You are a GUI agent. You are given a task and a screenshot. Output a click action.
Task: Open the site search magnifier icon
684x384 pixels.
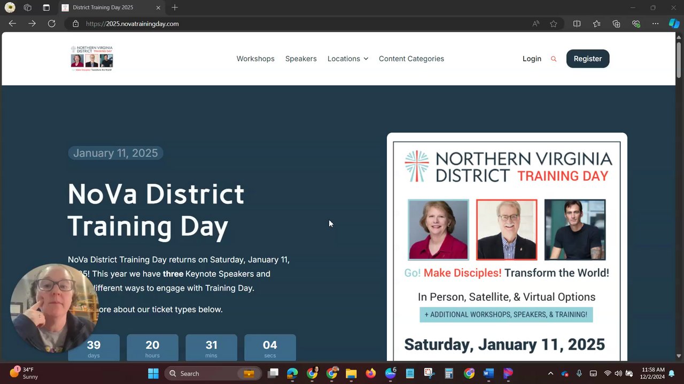(x=554, y=59)
